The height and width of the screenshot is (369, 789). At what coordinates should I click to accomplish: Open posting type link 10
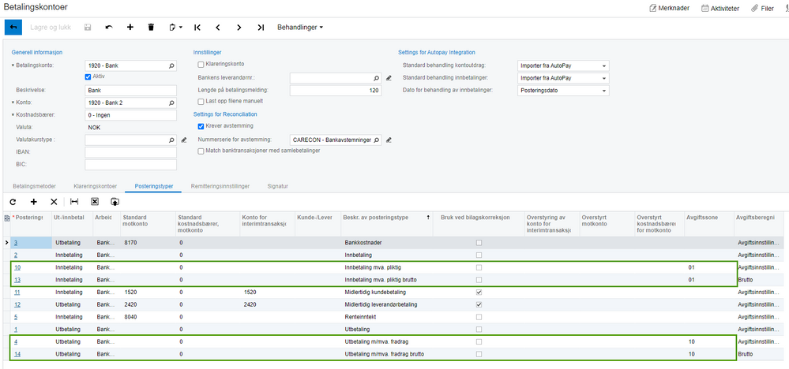[17, 267]
